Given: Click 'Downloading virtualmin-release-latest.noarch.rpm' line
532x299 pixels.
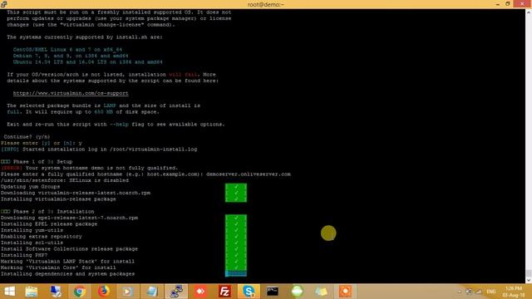Looking at the screenshot, I should pyautogui.click(x=76, y=193).
